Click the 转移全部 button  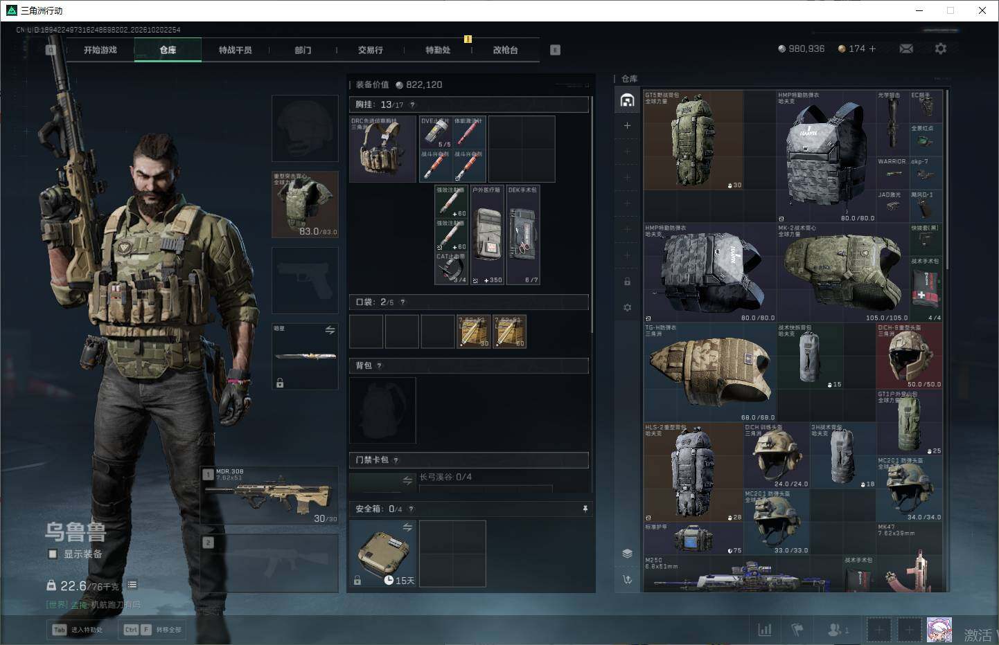(152, 630)
